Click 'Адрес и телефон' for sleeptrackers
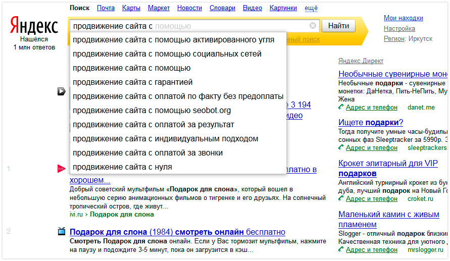The width and height of the screenshot is (450, 261). pos(371,148)
